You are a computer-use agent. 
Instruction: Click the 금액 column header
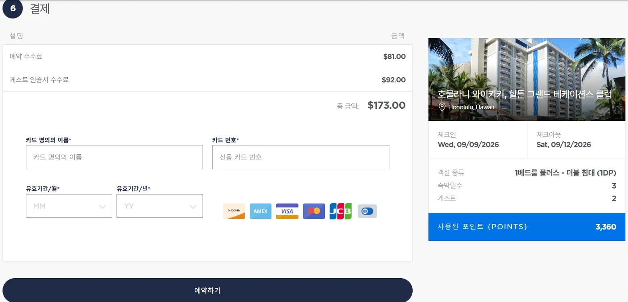point(398,36)
